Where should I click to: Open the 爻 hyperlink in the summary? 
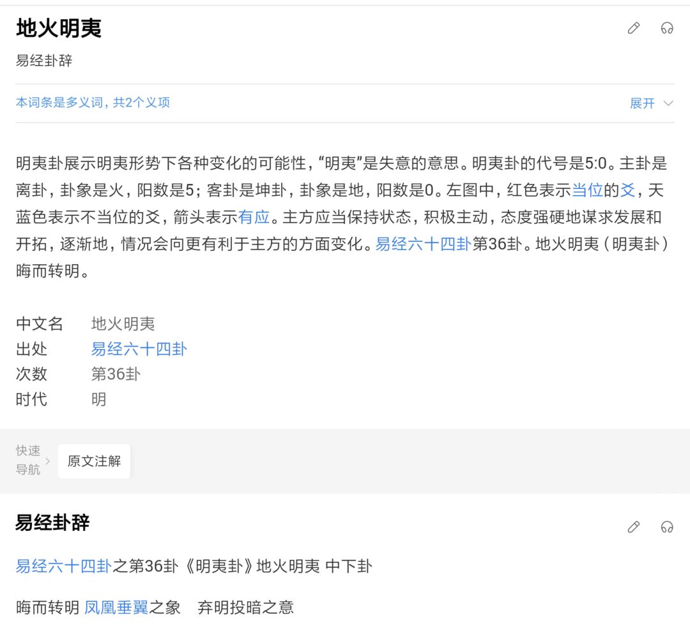tap(627, 190)
